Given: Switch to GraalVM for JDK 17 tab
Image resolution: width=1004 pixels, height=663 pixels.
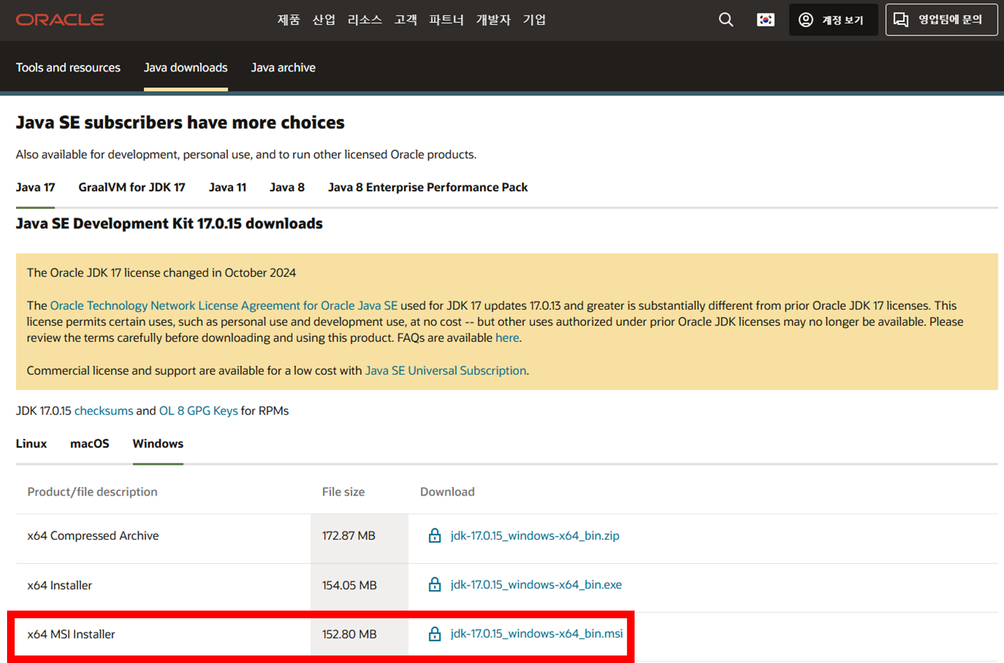Looking at the screenshot, I should [132, 187].
